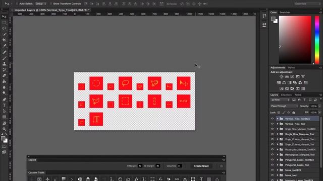Screen dimensions: 323x181
Task: Click the Create Sheet button
Action: coord(201,166)
